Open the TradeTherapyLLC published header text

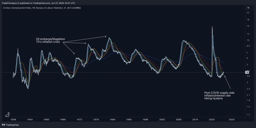[x=39, y=3]
